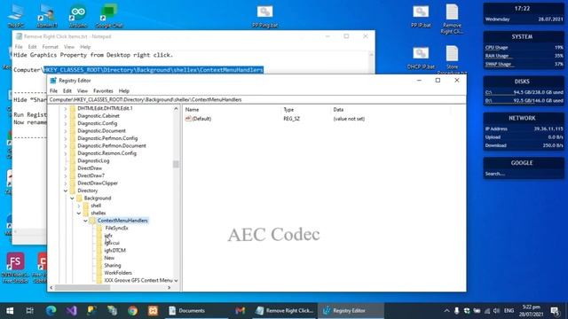Open PP IP.bat desktop file

pyautogui.click(x=421, y=16)
